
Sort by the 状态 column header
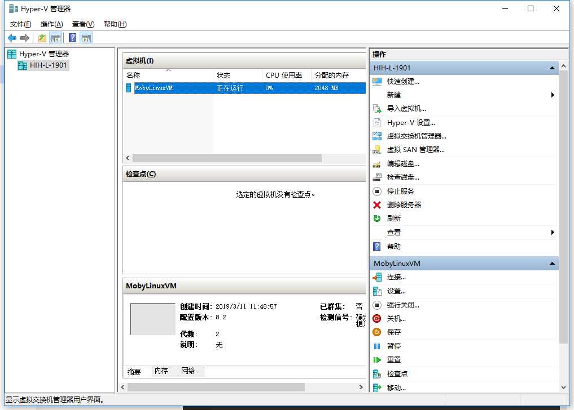click(x=237, y=75)
